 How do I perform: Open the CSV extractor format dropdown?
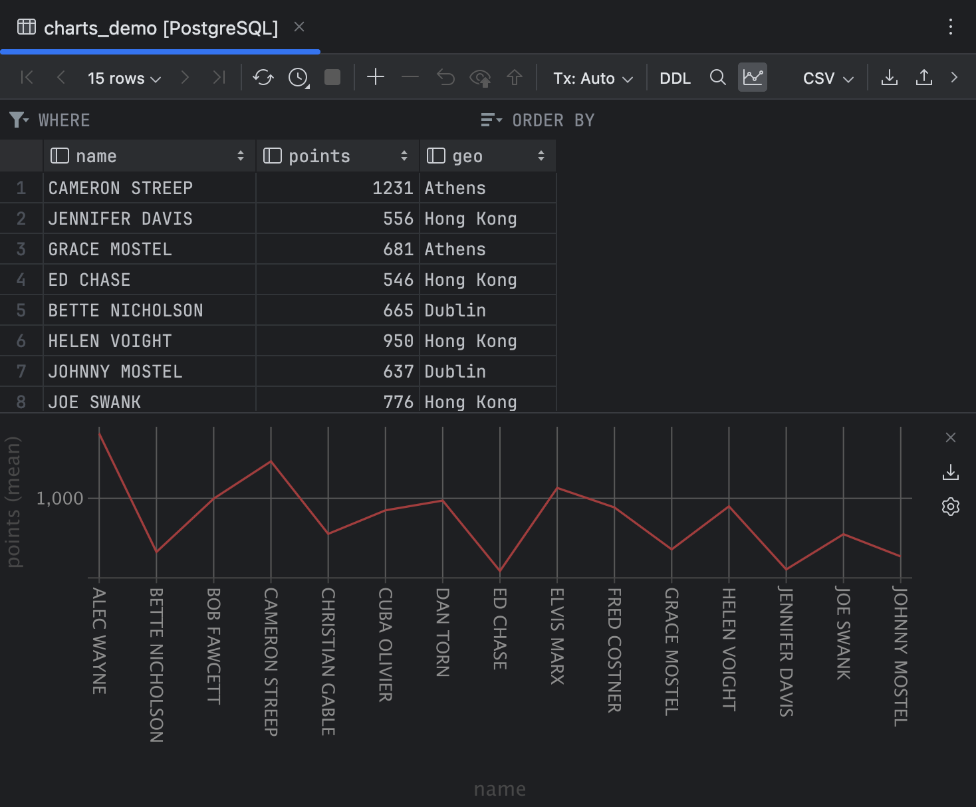point(826,78)
